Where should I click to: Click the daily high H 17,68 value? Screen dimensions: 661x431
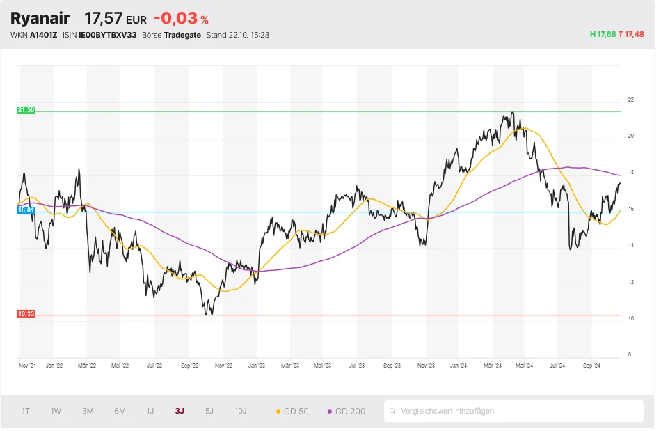coord(603,34)
